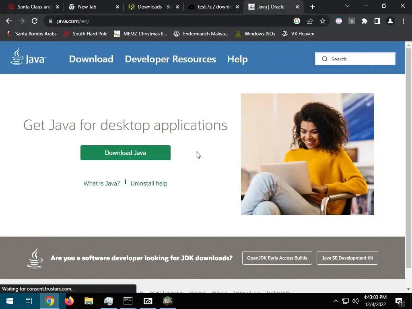Open the VX Heaven bookmark
The image size is (412, 309).
[x=298, y=34]
